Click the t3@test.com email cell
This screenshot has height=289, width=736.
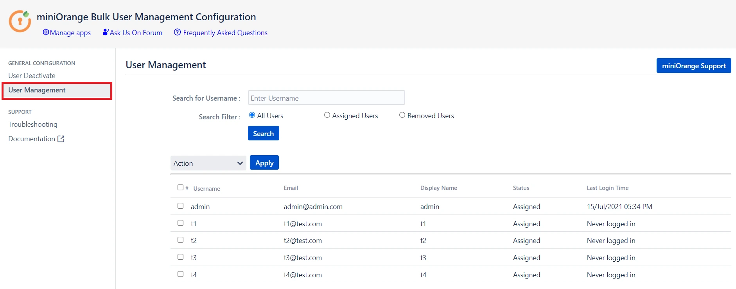(x=303, y=258)
